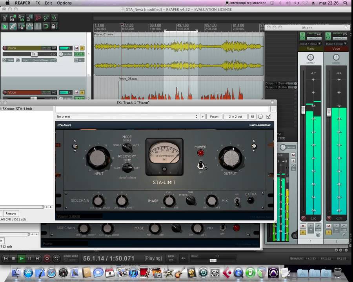Flip the STA-Limit POWER toggle switch
This screenshot has height=282, width=353.
pos(200,166)
